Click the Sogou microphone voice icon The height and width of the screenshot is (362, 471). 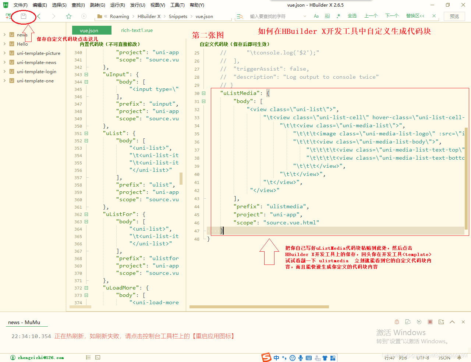(x=301, y=358)
